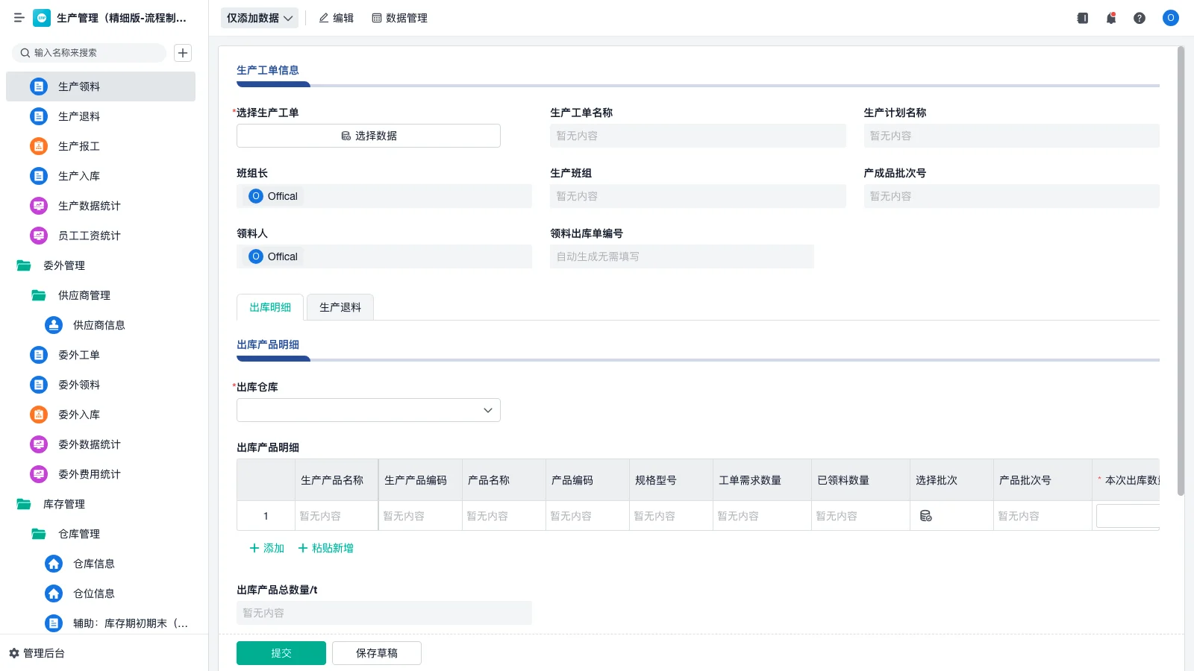Click 保存草稿 to save a draft
Viewport: 1194px width, 671px height.
pos(377,652)
